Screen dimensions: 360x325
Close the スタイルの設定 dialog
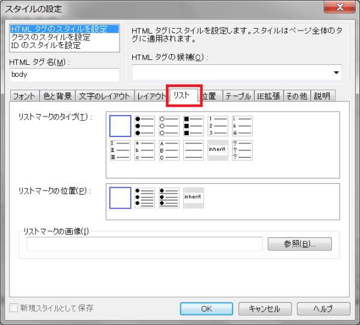[x=340, y=7]
